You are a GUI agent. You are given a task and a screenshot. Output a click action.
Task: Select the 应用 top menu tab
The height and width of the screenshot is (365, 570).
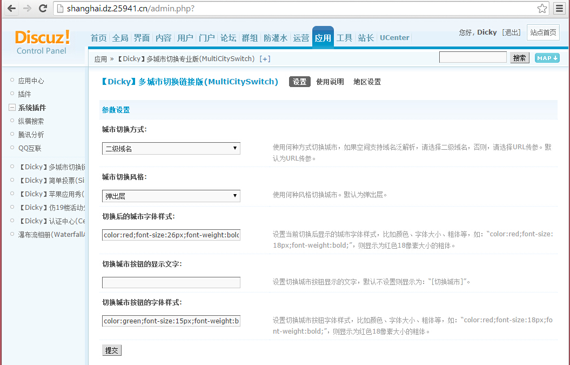pyautogui.click(x=323, y=37)
